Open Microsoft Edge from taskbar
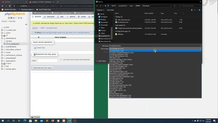The width and height of the screenshot is (218, 123). 25,121
